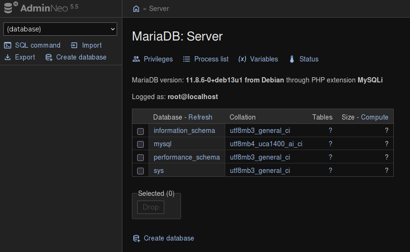Open the Variables page
This screenshot has width=410, height=252.
tap(264, 59)
